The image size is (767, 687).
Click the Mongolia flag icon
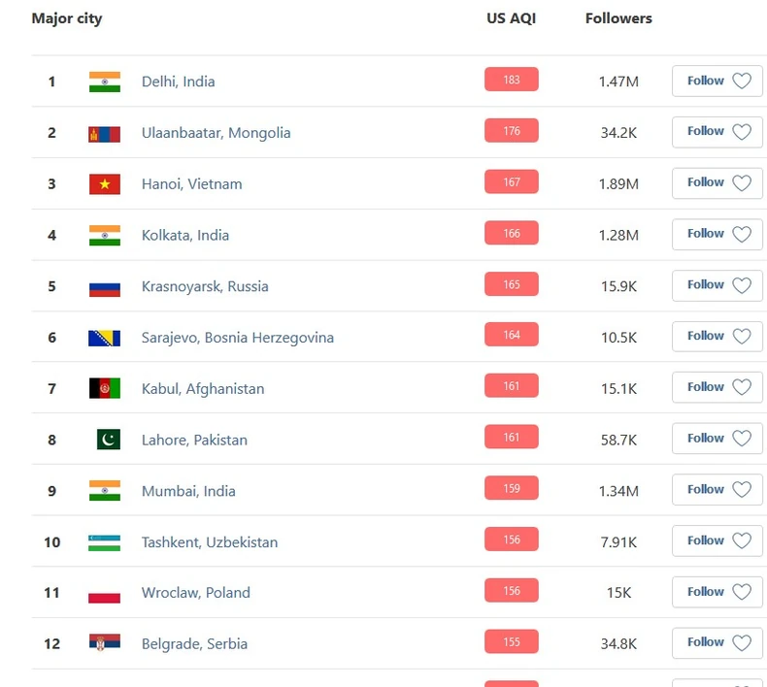104,133
